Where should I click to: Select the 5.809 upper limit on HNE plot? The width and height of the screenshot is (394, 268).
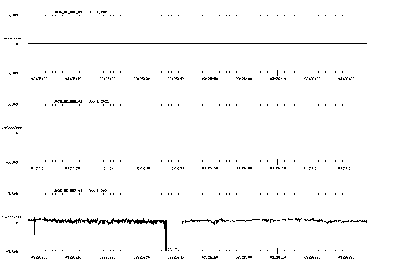pyautogui.click(x=13, y=15)
